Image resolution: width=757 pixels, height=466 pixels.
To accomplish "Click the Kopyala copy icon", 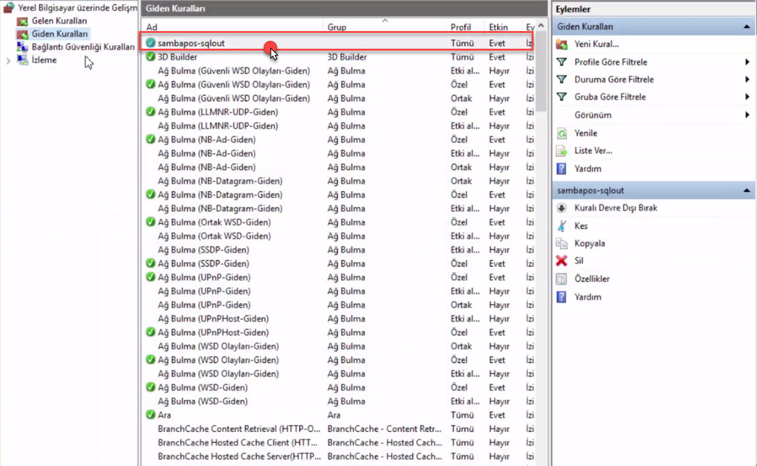I will click(561, 243).
